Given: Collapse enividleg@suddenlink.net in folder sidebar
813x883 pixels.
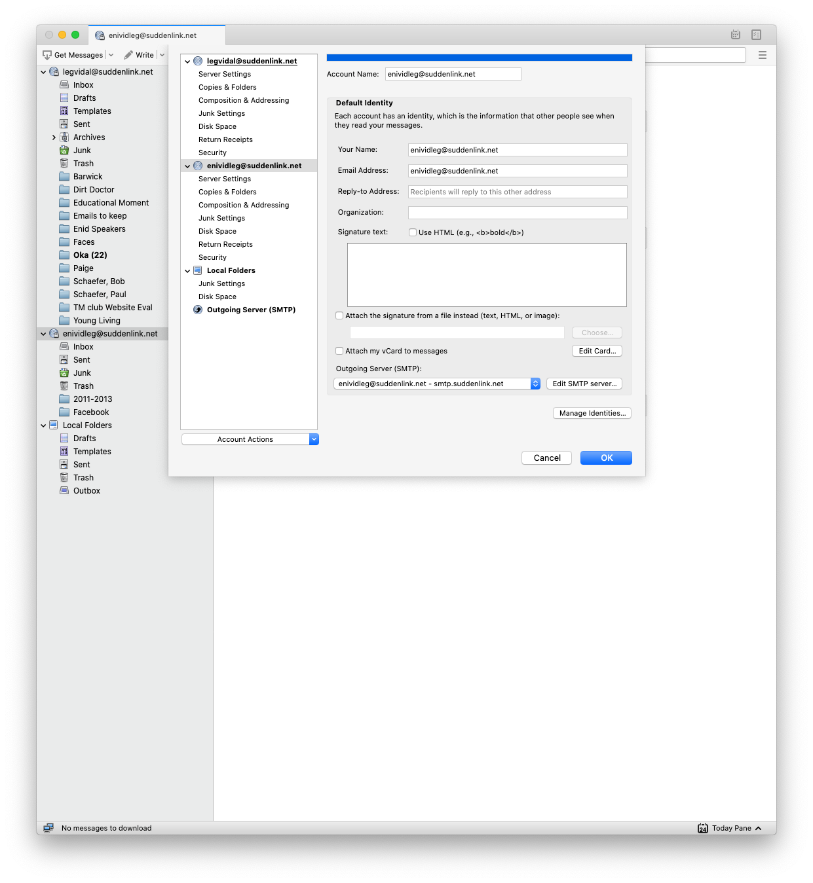Looking at the screenshot, I should (x=44, y=334).
